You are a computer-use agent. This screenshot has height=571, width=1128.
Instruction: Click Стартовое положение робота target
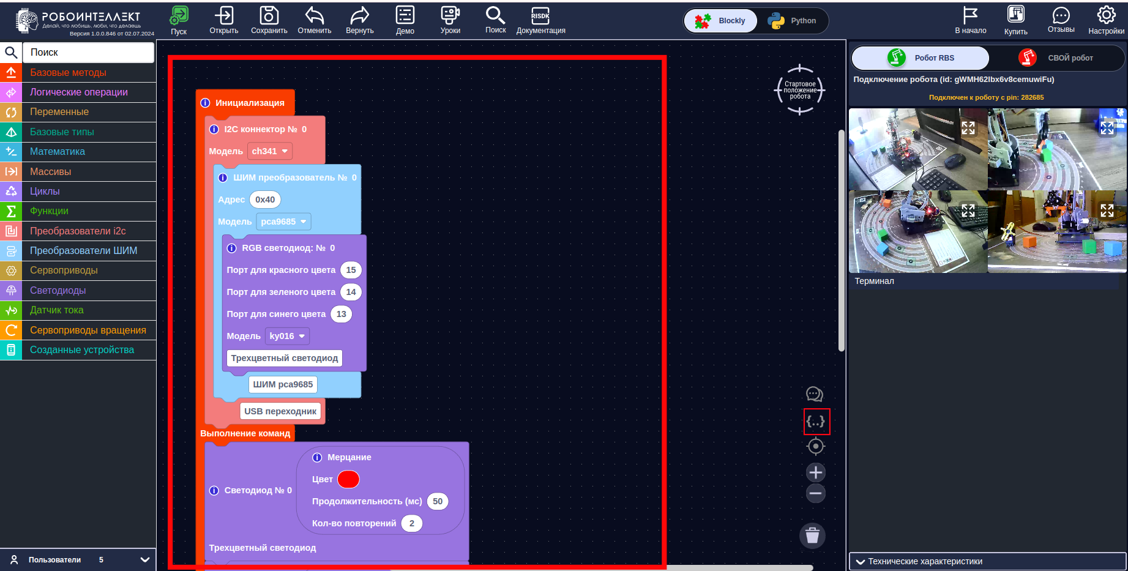tap(799, 90)
